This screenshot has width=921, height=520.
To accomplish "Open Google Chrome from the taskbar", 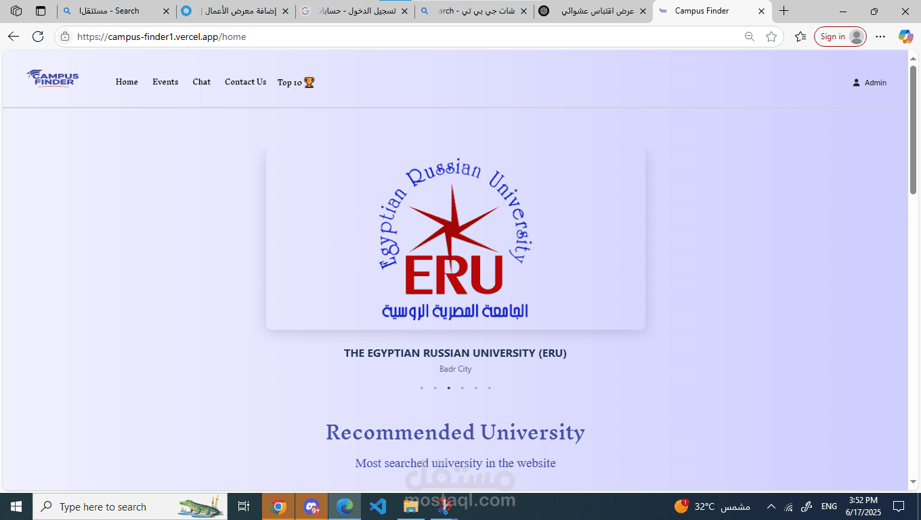I will (278, 506).
